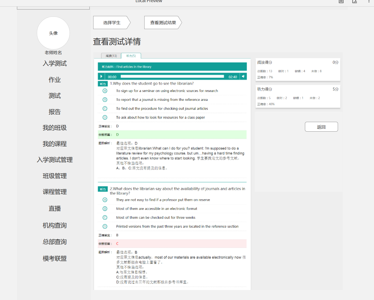Screen dimensions: 374x300
Task: Open the browser kebab menu icon
Action: (x=369, y=1)
